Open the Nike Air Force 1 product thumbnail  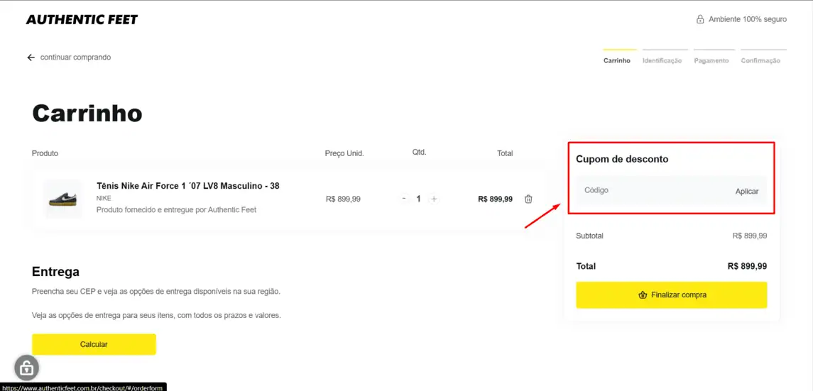[62, 199]
